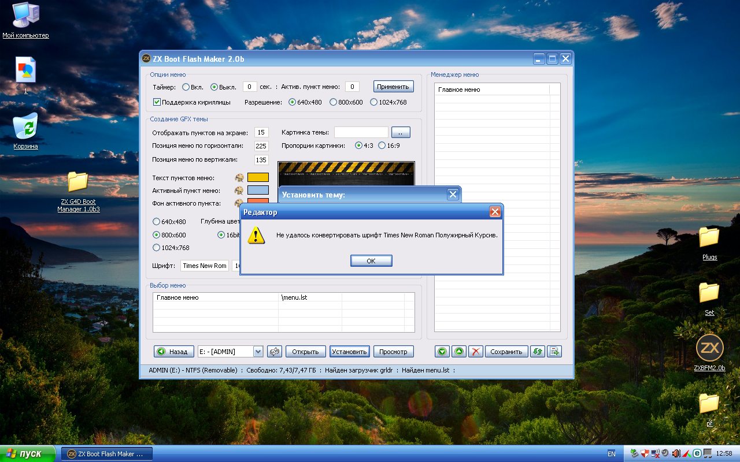Select ZX G4D Boot Manager 1.0b3 folder

pyautogui.click(x=78, y=192)
